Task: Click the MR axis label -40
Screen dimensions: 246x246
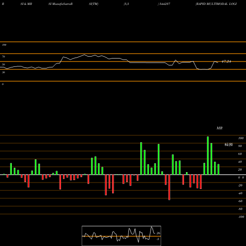Action: (x=240, y=193)
